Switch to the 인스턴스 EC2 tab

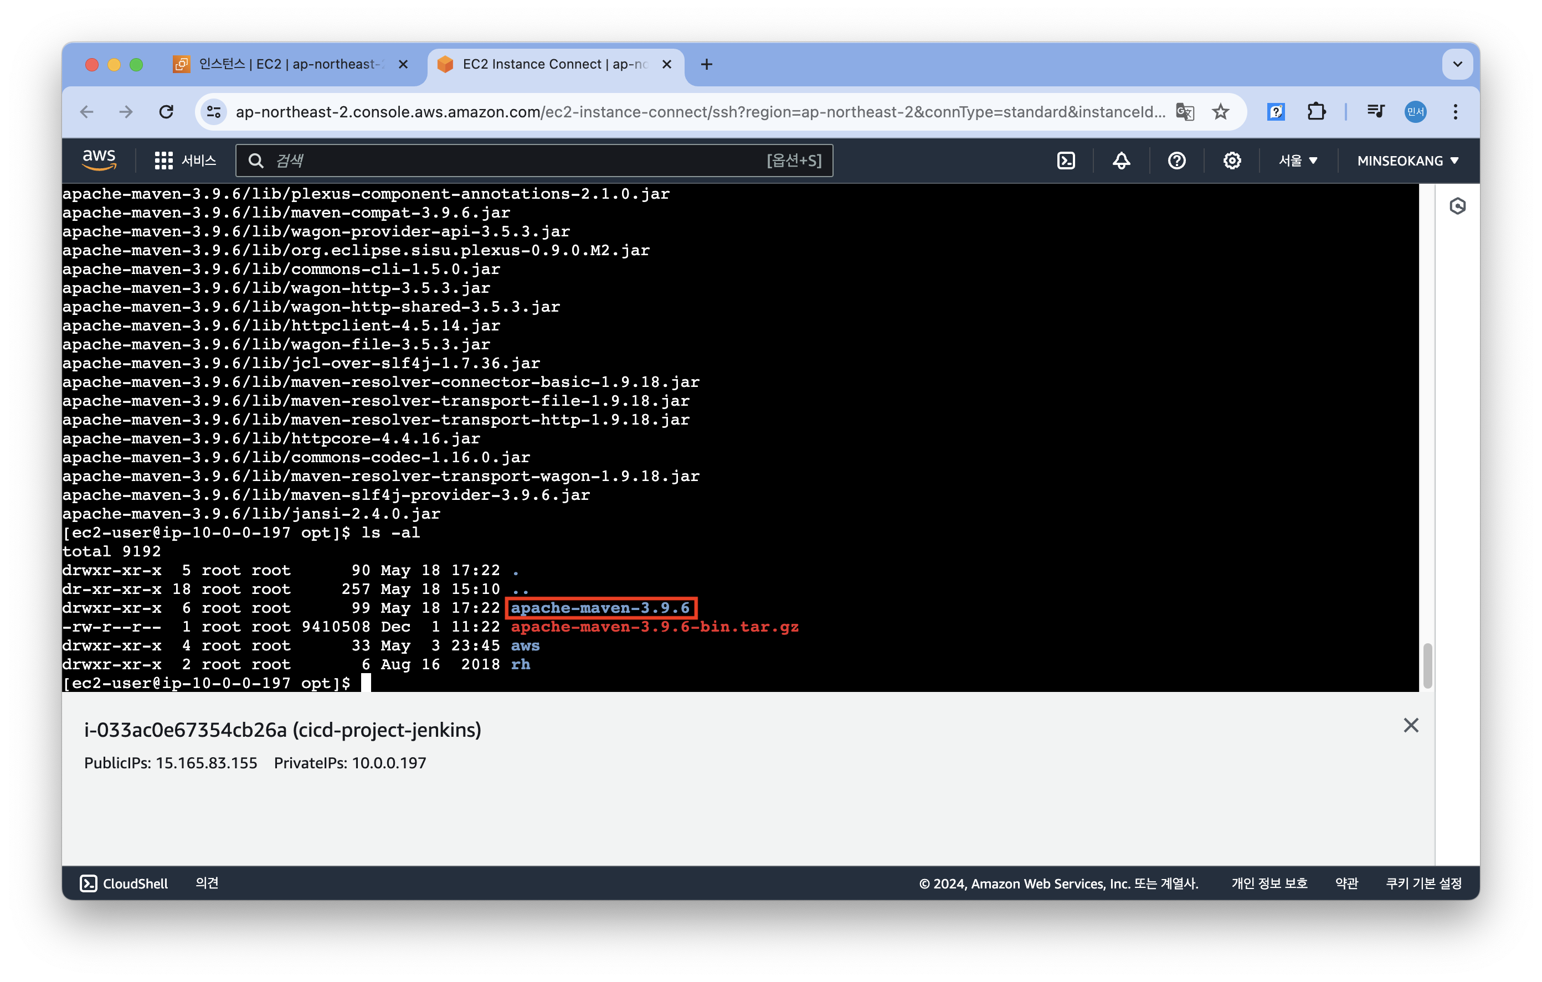coord(288,64)
